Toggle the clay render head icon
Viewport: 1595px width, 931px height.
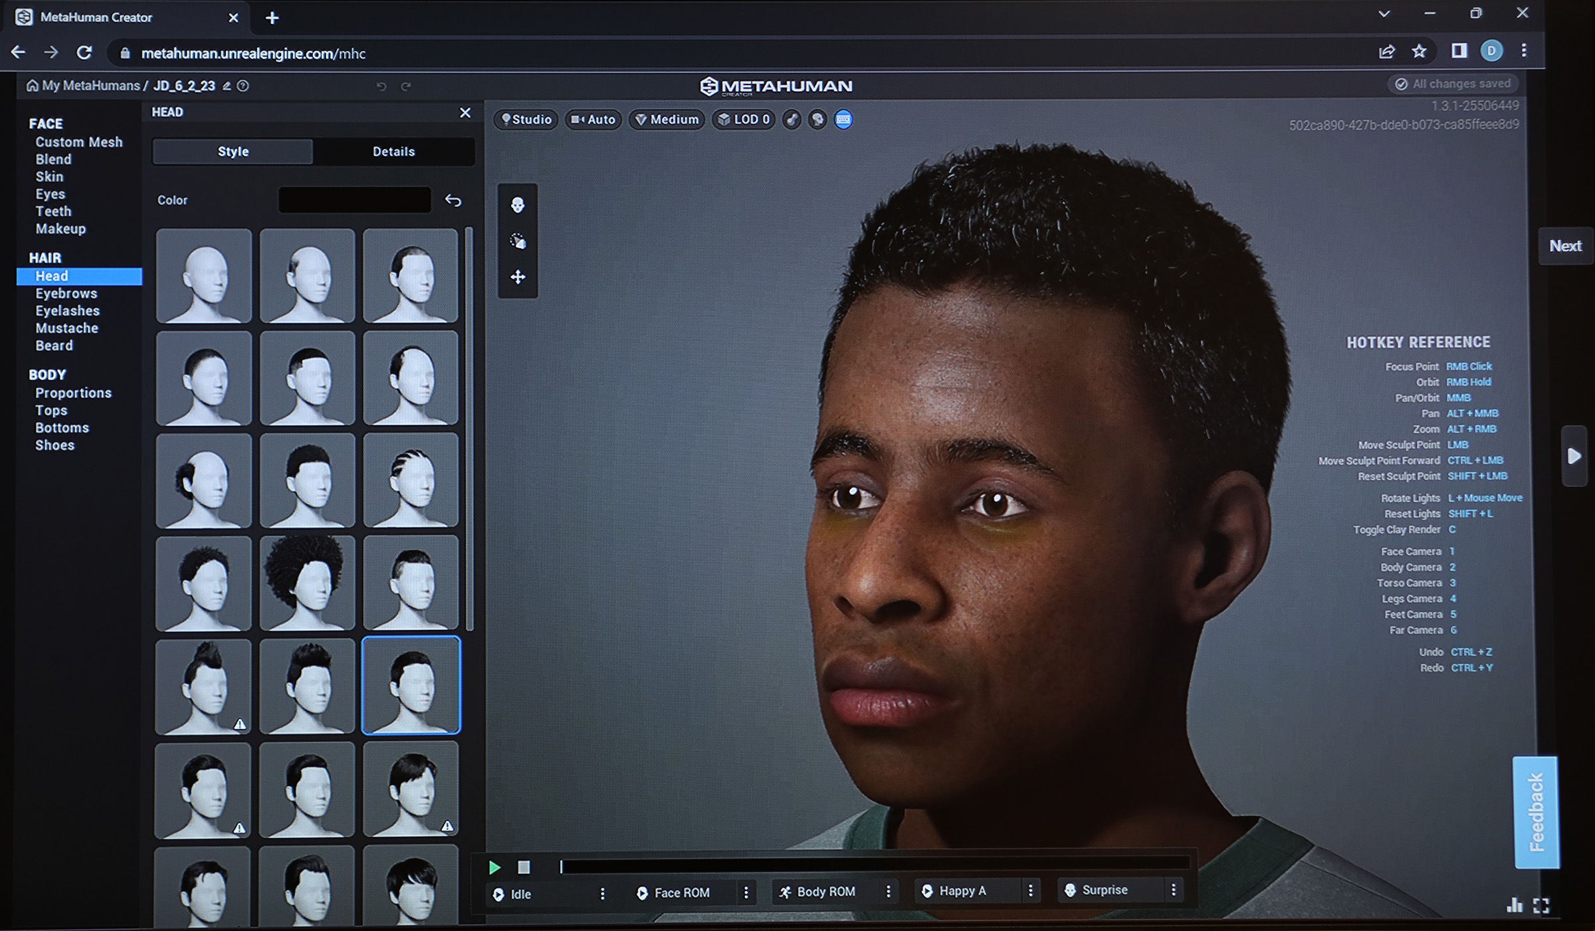tap(817, 120)
